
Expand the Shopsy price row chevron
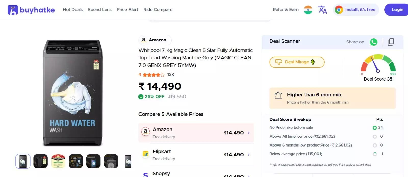[x=249, y=175]
